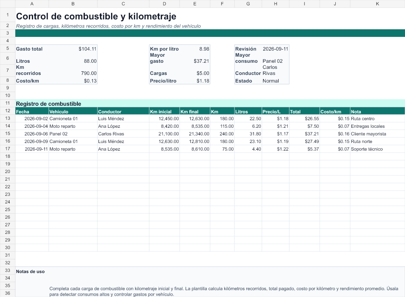Click the gasto total value $104.11
405x297 pixels.
[88, 49]
